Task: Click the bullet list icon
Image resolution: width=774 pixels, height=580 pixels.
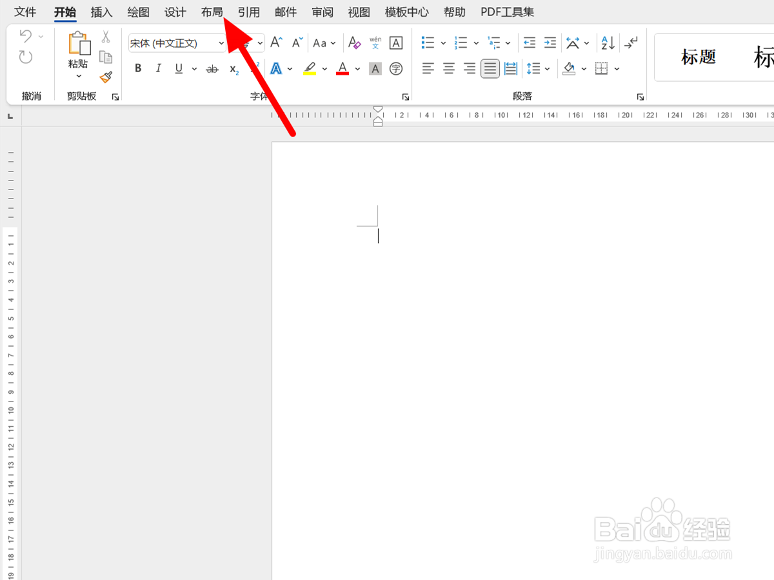Action: click(428, 43)
